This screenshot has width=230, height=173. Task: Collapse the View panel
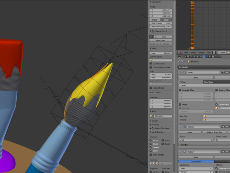click(x=150, y=48)
